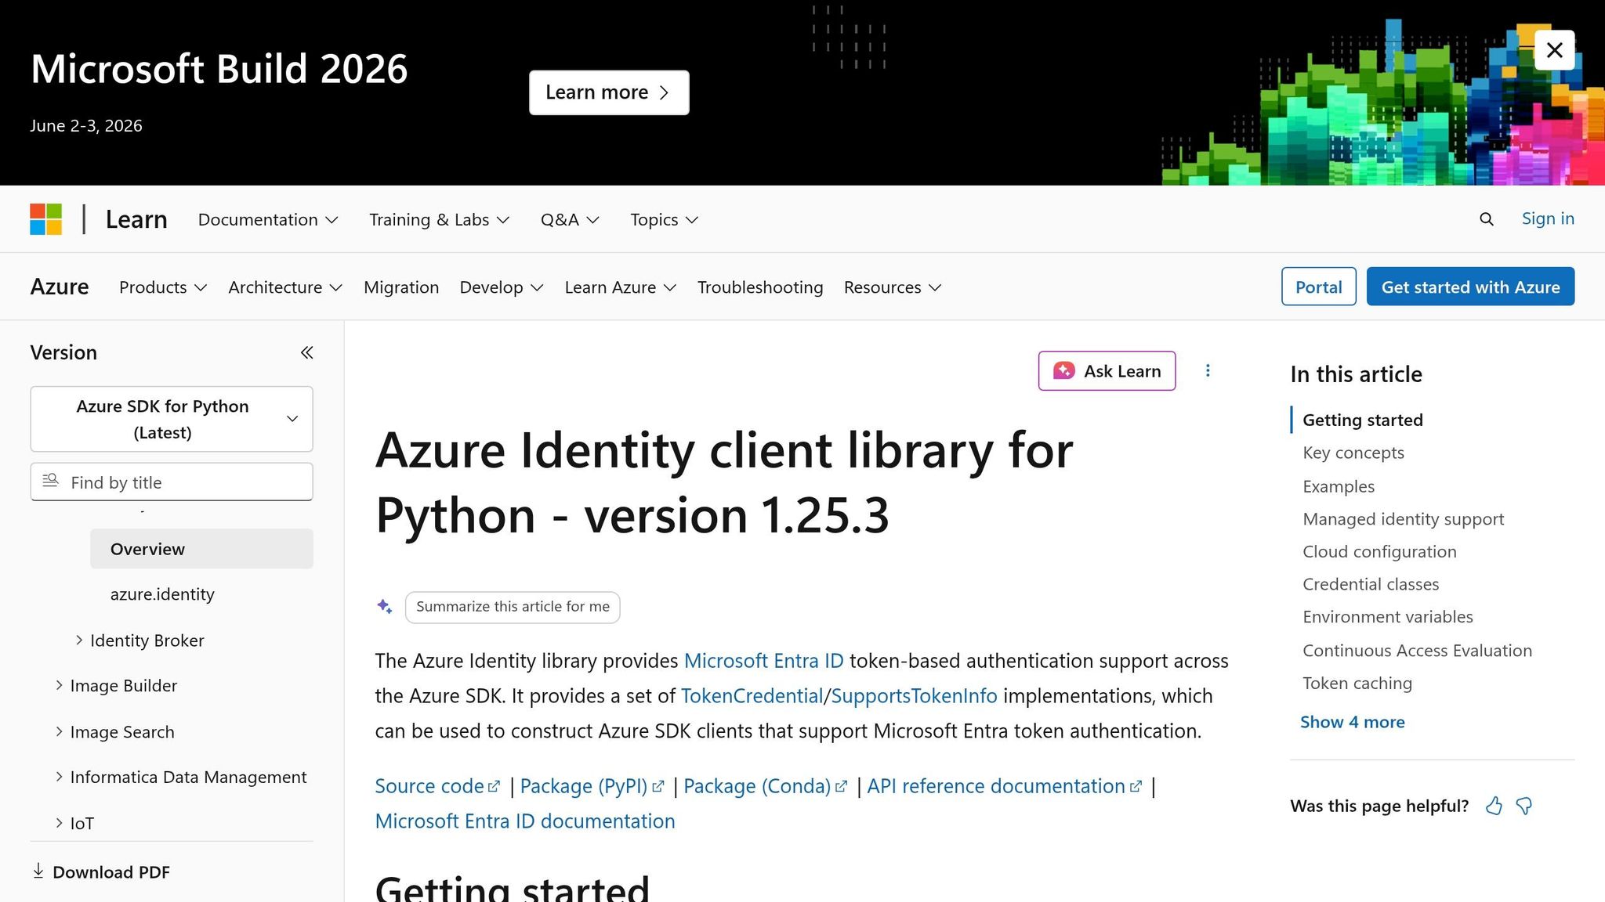Jump to Examples section
The image size is (1605, 902).
point(1339,486)
